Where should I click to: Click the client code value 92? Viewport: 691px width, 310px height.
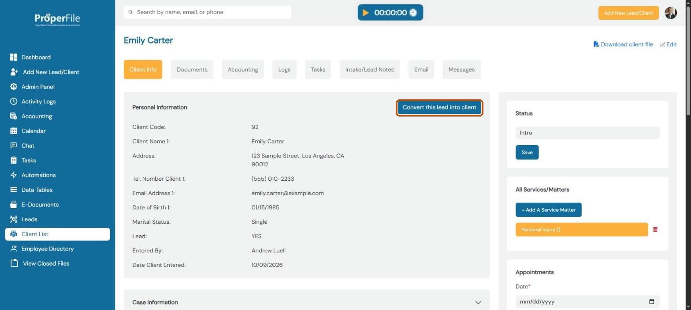255,127
